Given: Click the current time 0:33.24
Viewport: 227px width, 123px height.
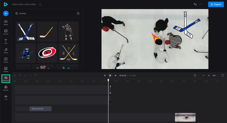Looking at the screenshot, I should click(x=123, y=75).
